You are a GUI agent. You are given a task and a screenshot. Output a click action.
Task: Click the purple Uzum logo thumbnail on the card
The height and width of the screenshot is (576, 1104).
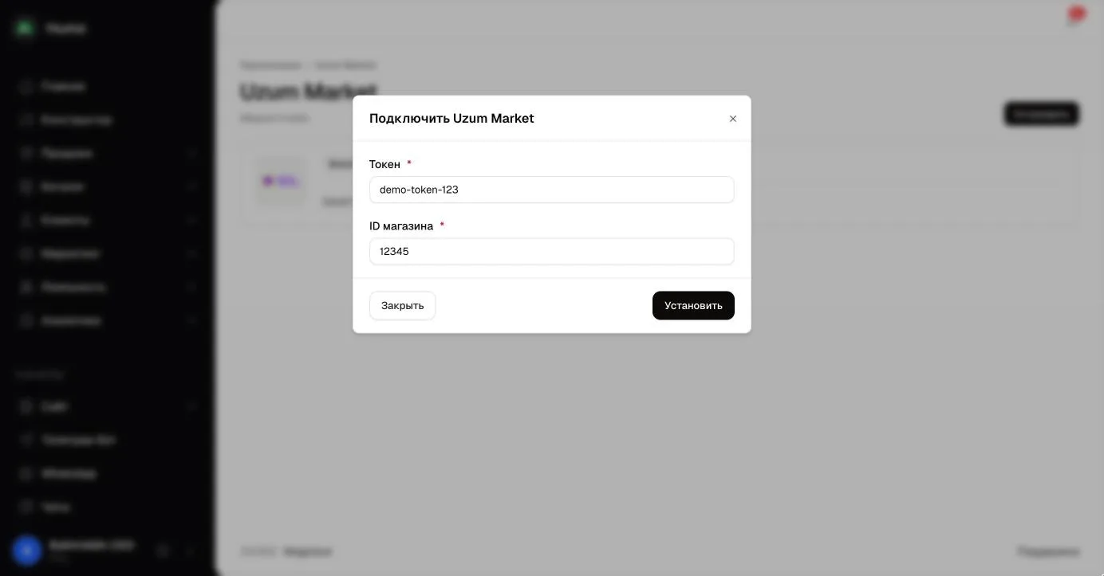point(280,181)
